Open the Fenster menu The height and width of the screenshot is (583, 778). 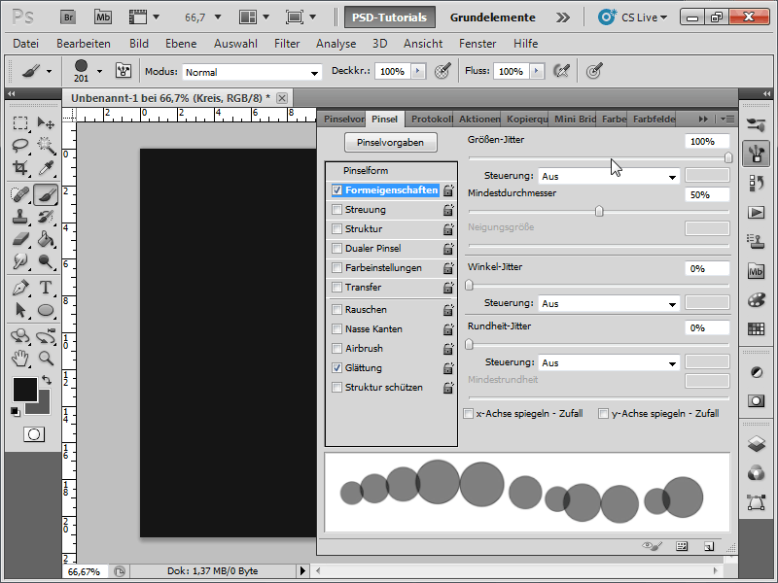click(477, 44)
